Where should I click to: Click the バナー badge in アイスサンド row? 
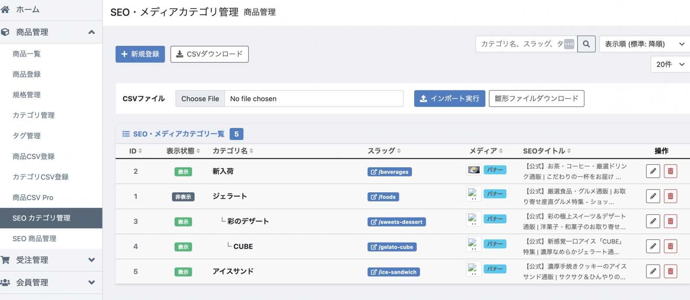coord(495,269)
